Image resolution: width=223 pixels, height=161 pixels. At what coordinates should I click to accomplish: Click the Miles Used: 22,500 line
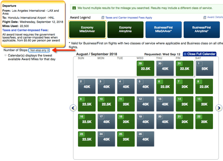tap(16, 26)
